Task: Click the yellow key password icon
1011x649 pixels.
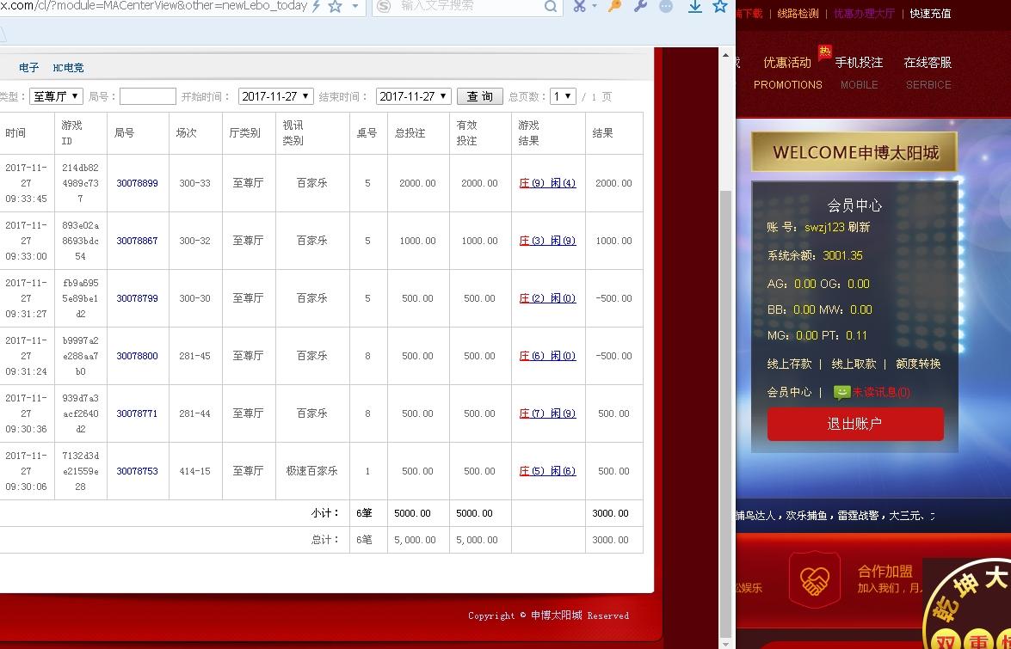Action: (x=613, y=7)
